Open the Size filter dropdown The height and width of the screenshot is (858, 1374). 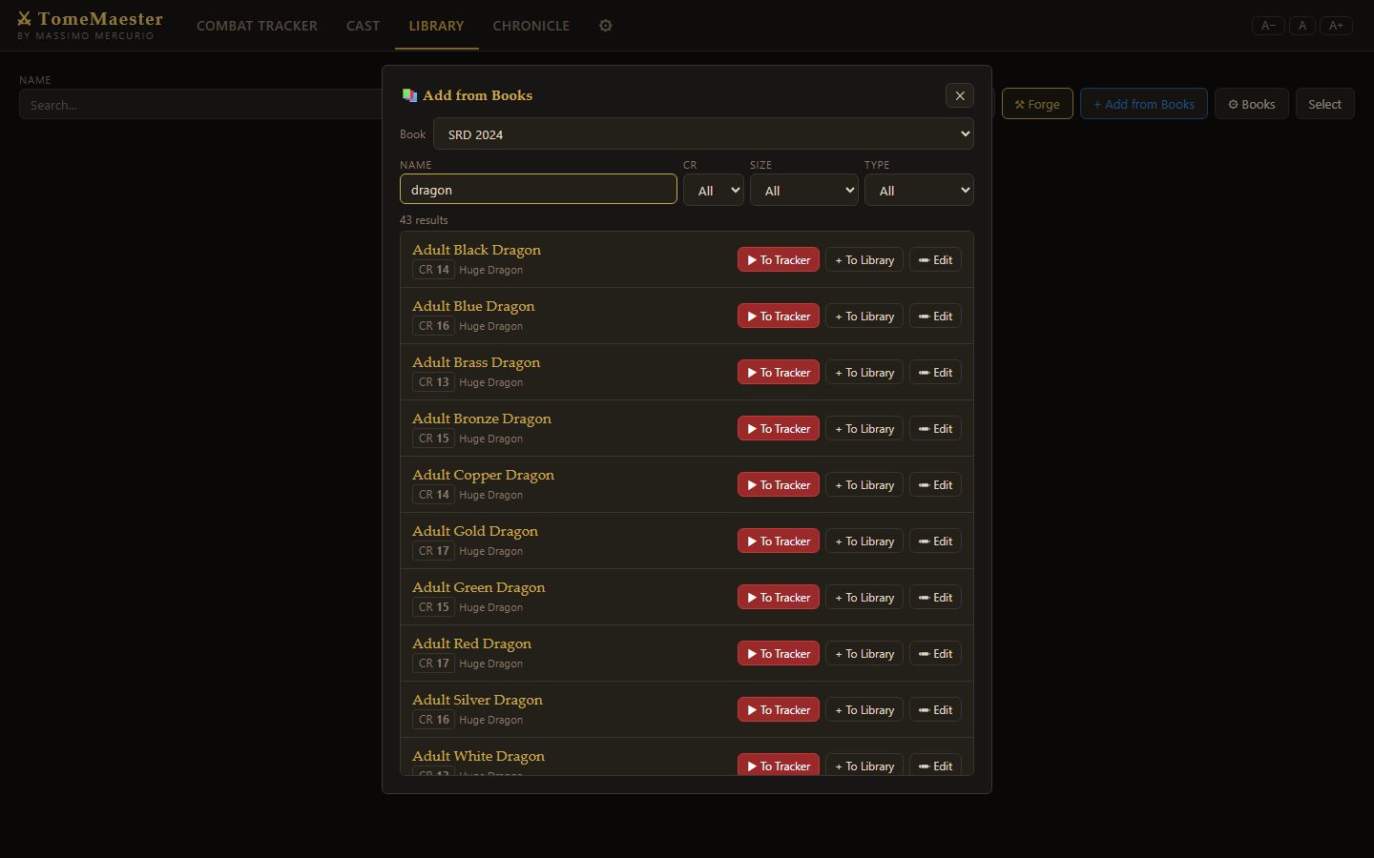pos(804,190)
